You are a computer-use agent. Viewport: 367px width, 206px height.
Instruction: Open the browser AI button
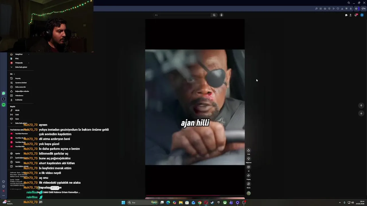363,9
